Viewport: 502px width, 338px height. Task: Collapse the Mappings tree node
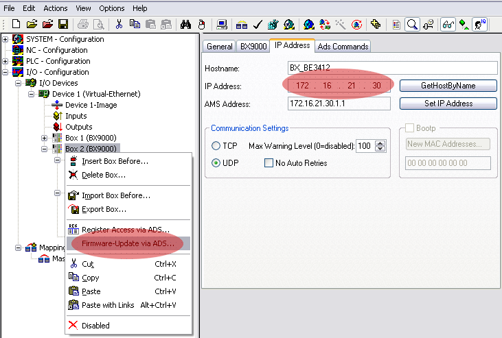19,248
